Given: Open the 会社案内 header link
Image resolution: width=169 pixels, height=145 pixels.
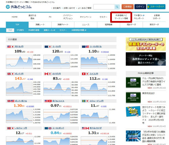Looking at the screenshot, I should point(57,8).
